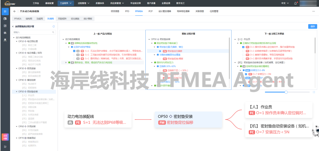Click the 请输入 search input field
The height and width of the screenshot is (151, 319).
[34, 32]
